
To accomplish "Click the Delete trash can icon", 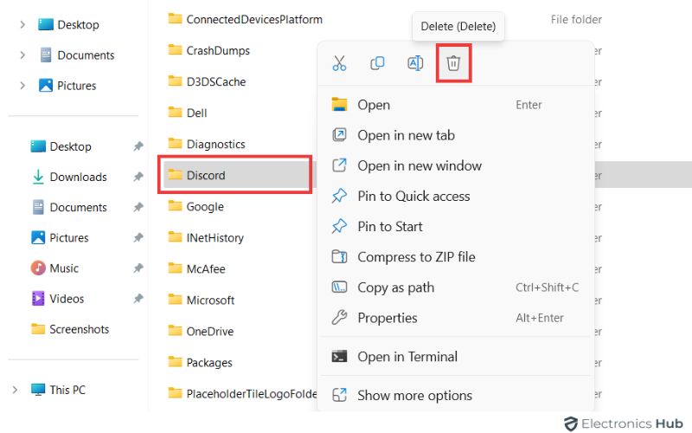I will pos(453,63).
